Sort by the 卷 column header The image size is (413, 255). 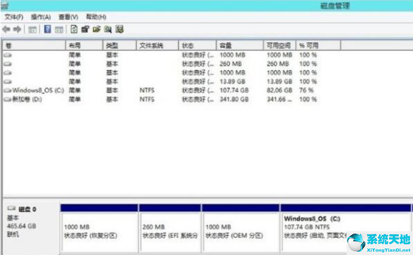tap(34, 45)
